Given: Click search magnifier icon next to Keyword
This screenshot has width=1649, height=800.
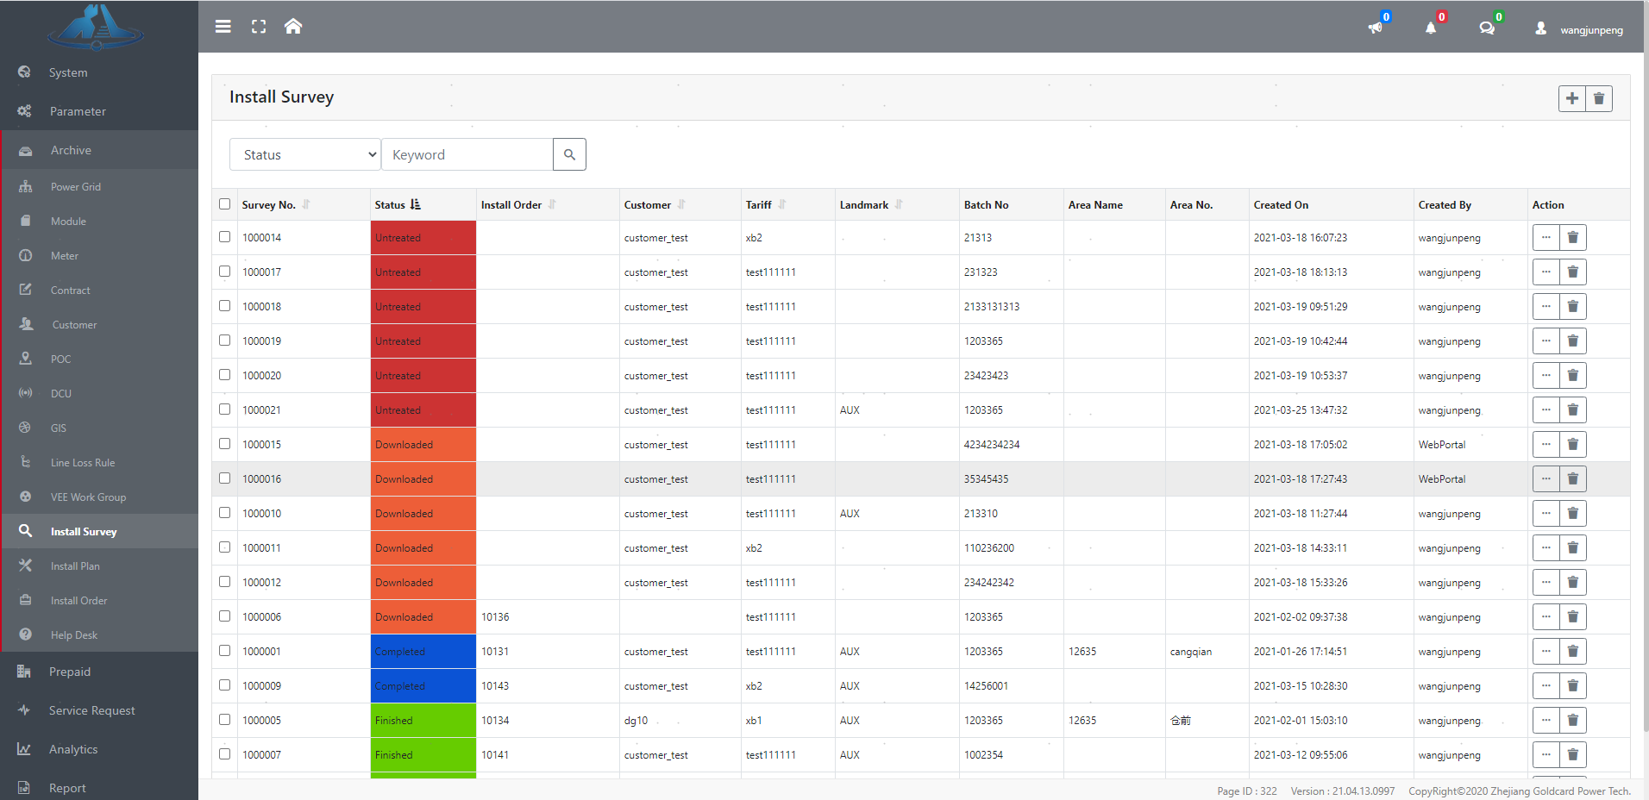Looking at the screenshot, I should point(569,154).
